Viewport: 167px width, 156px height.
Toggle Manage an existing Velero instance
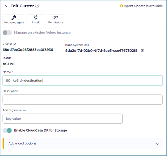click(7, 33)
